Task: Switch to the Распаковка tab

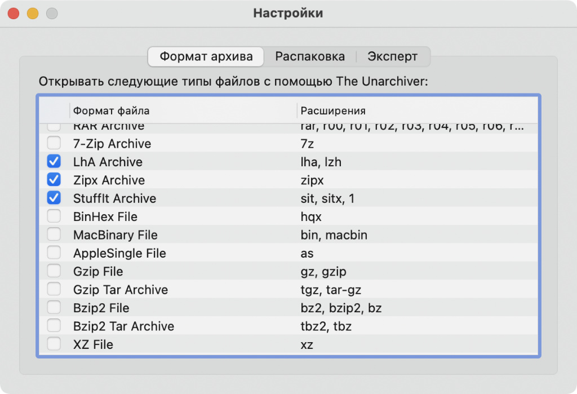Action: coord(310,56)
